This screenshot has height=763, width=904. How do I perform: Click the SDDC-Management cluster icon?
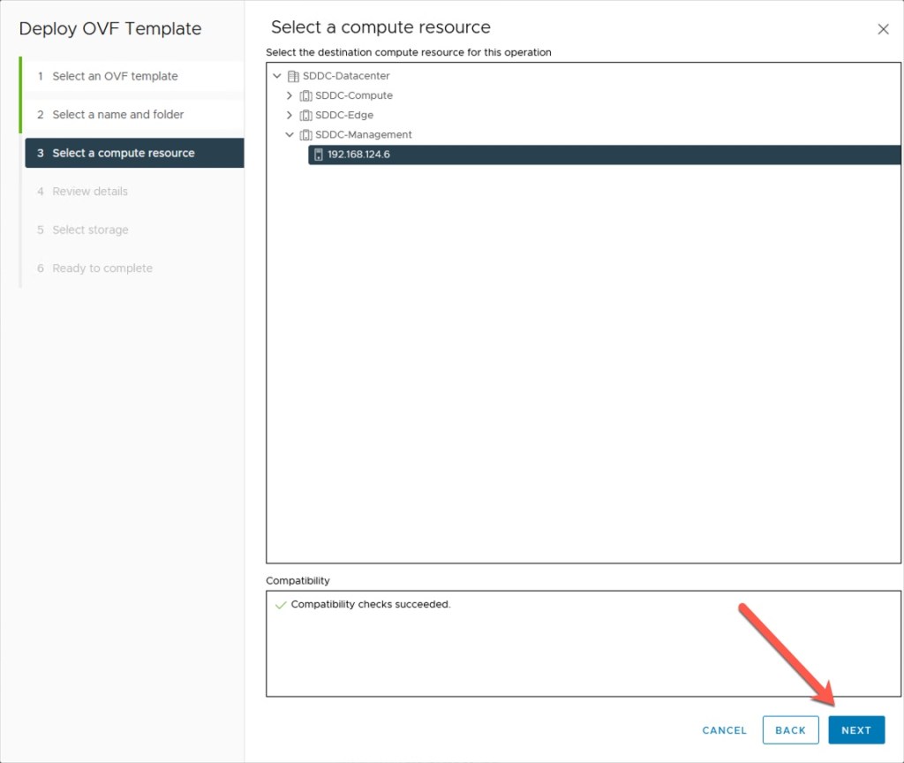[306, 135]
